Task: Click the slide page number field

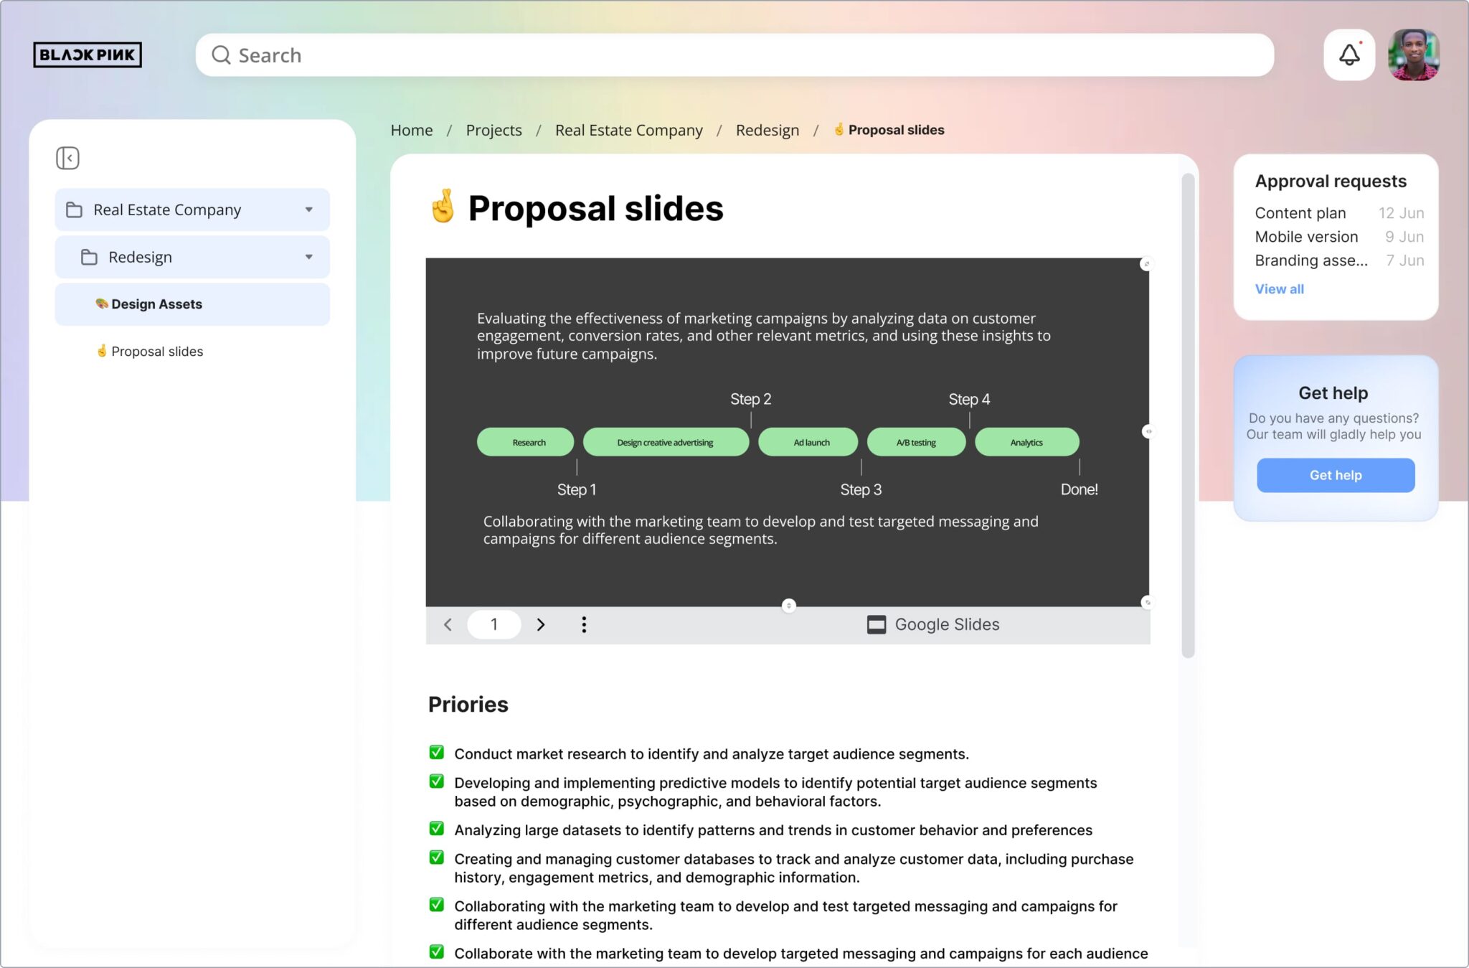Action: 493,624
